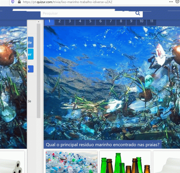Go to question 1 tab
The width and height of the screenshot is (180, 173).
[x=49, y=21]
